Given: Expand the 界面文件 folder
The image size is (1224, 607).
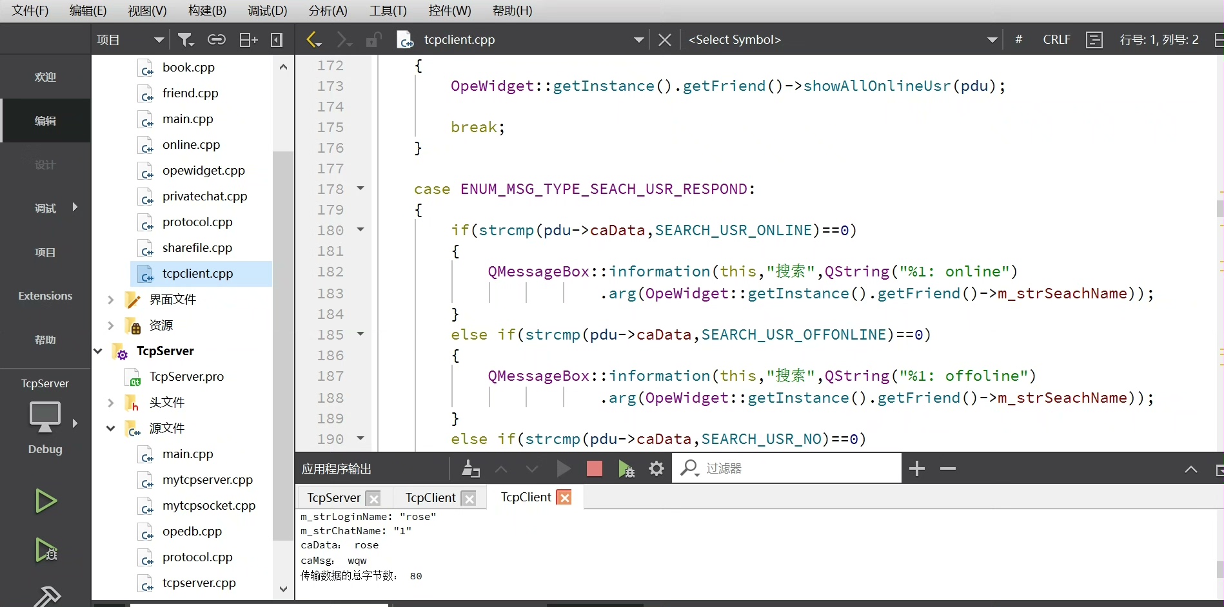Looking at the screenshot, I should pyautogui.click(x=110, y=300).
